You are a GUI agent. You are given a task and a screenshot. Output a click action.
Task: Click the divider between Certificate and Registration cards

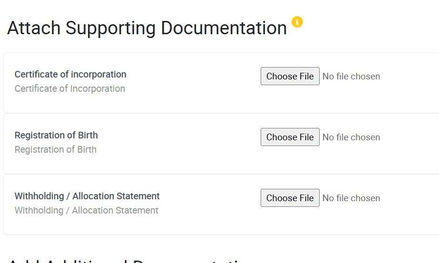click(x=219, y=113)
